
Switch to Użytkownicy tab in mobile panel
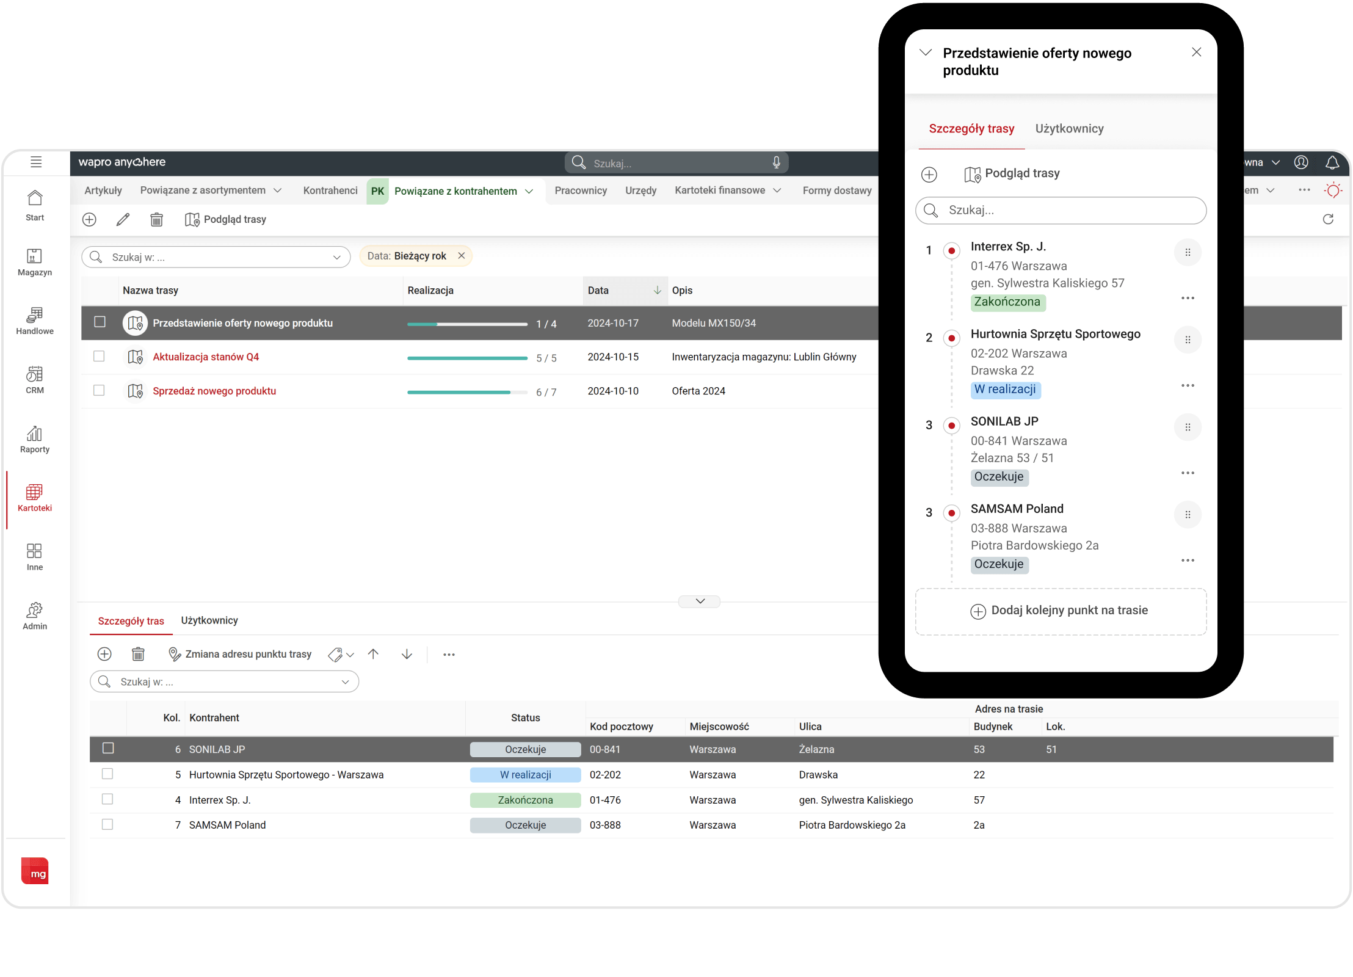pos(1069,129)
